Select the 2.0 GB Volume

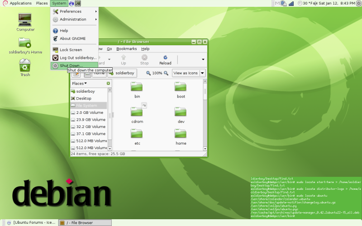click(89, 113)
